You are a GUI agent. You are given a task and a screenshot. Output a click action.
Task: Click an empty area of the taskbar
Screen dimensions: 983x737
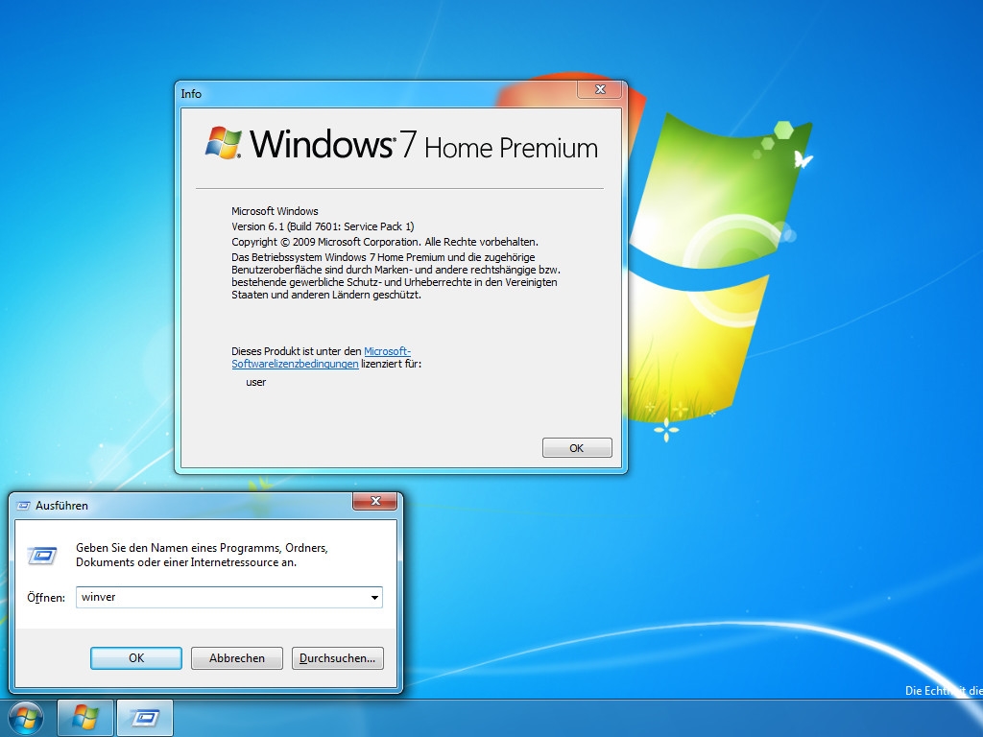point(528,718)
